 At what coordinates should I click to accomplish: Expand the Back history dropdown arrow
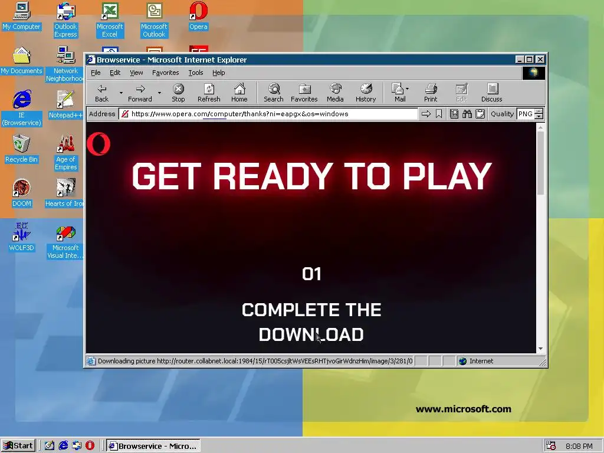click(x=121, y=93)
